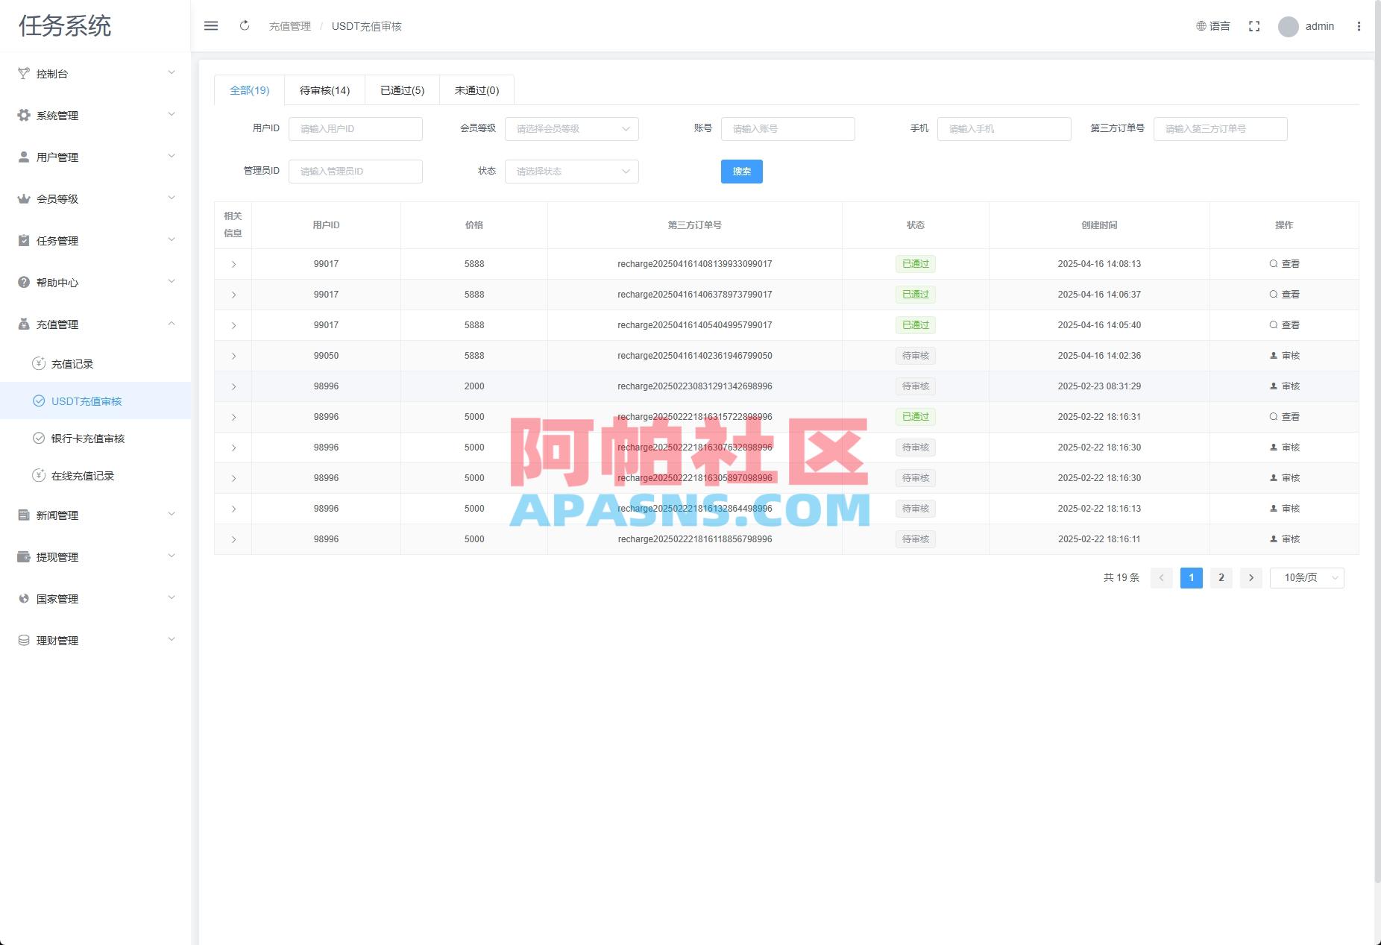Click the admin avatar image

point(1287,26)
